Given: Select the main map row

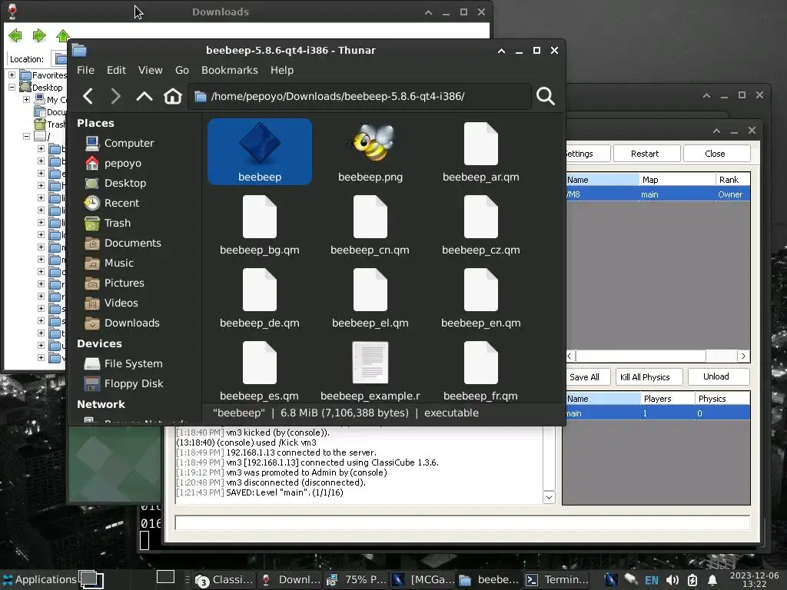Looking at the screenshot, I should 658,413.
